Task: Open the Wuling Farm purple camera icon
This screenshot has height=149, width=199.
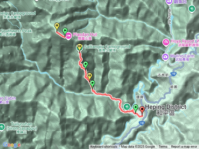Action: 165,57
